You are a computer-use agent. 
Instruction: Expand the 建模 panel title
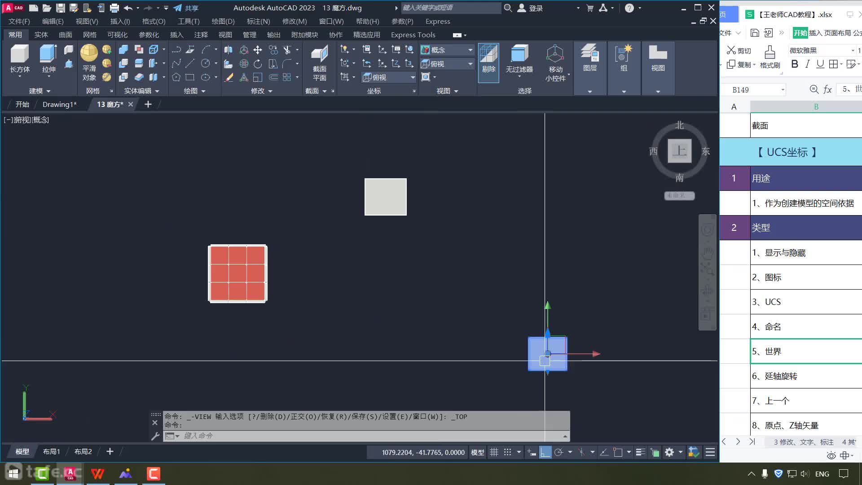point(40,91)
